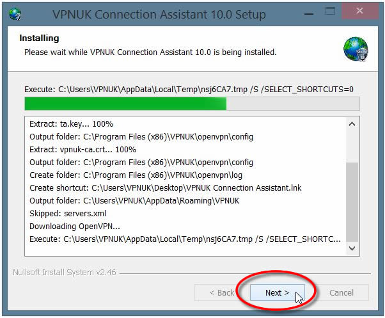Screen dimensions: 385x318
Task: Minimize the setup window
Action: (x=309, y=14)
